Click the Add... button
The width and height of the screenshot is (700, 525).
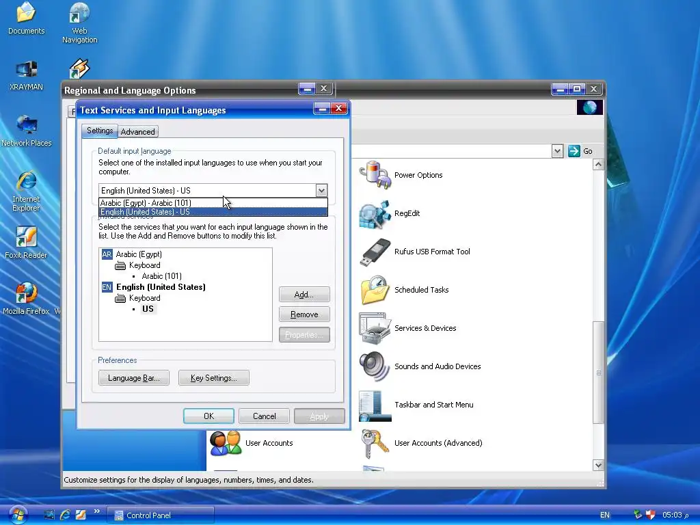pos(304,295)
